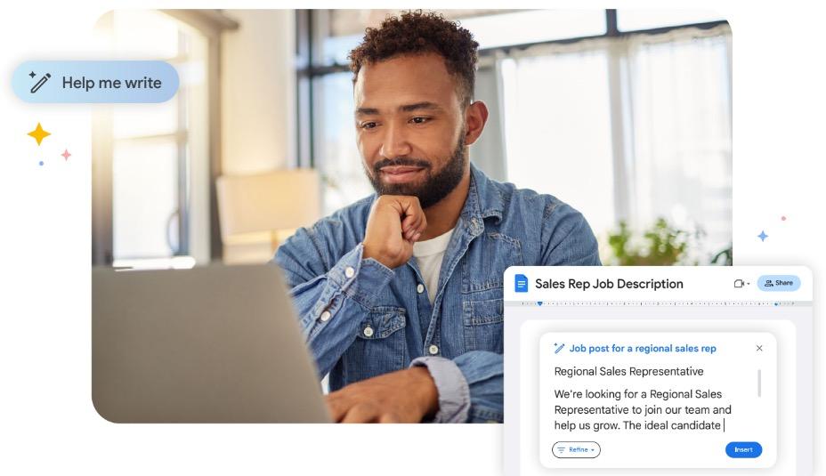This screenshot has height=476, width=826.
Task: Click the small caret arrow after Refine
Action: click(593, 450)
